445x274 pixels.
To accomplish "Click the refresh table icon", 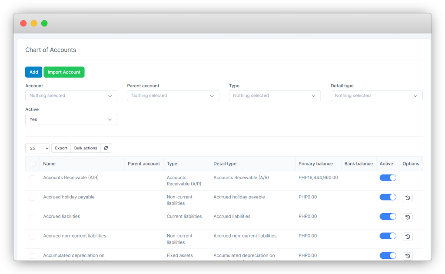I will point(106,148).
